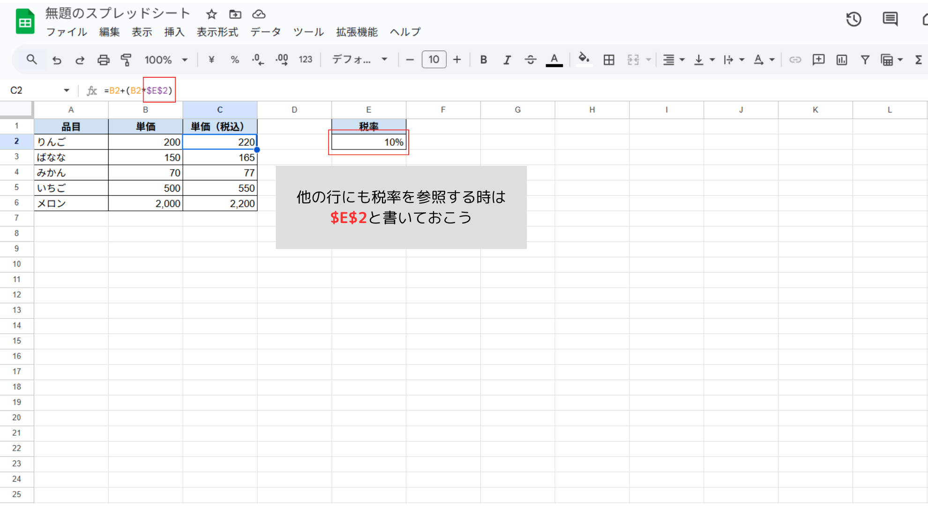Select column E header
This screenshot has height=506, width=928.
click(x=369, y=110)
